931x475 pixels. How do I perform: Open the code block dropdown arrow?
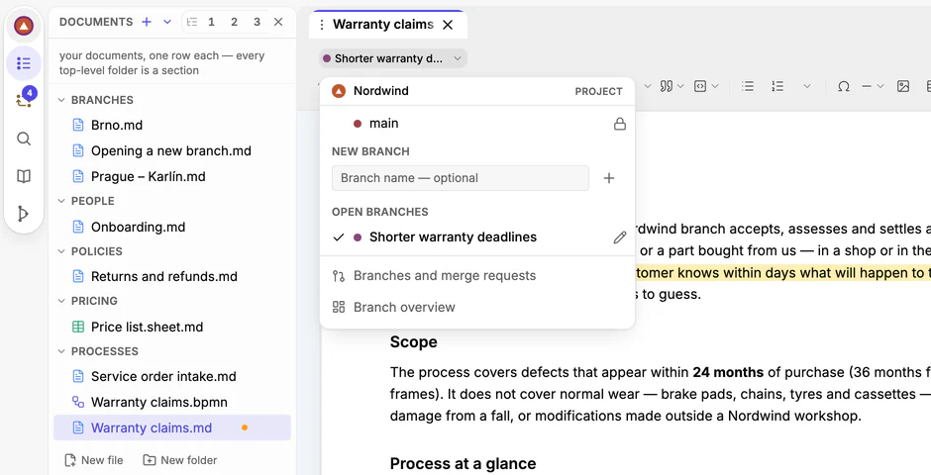[x=715, y=86]
